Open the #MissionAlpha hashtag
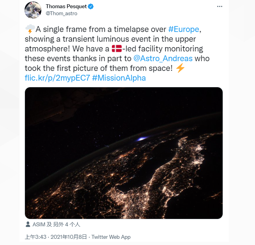Image resolution: width=255 pixels, height=245 pixels. [119, 78]
